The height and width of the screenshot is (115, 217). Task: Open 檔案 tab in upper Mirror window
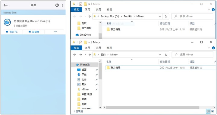[x=76, y=10]
